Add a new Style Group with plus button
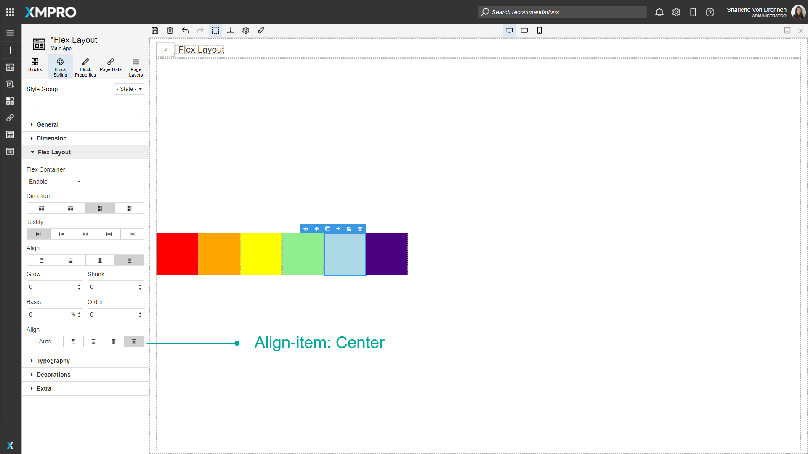 35,106
